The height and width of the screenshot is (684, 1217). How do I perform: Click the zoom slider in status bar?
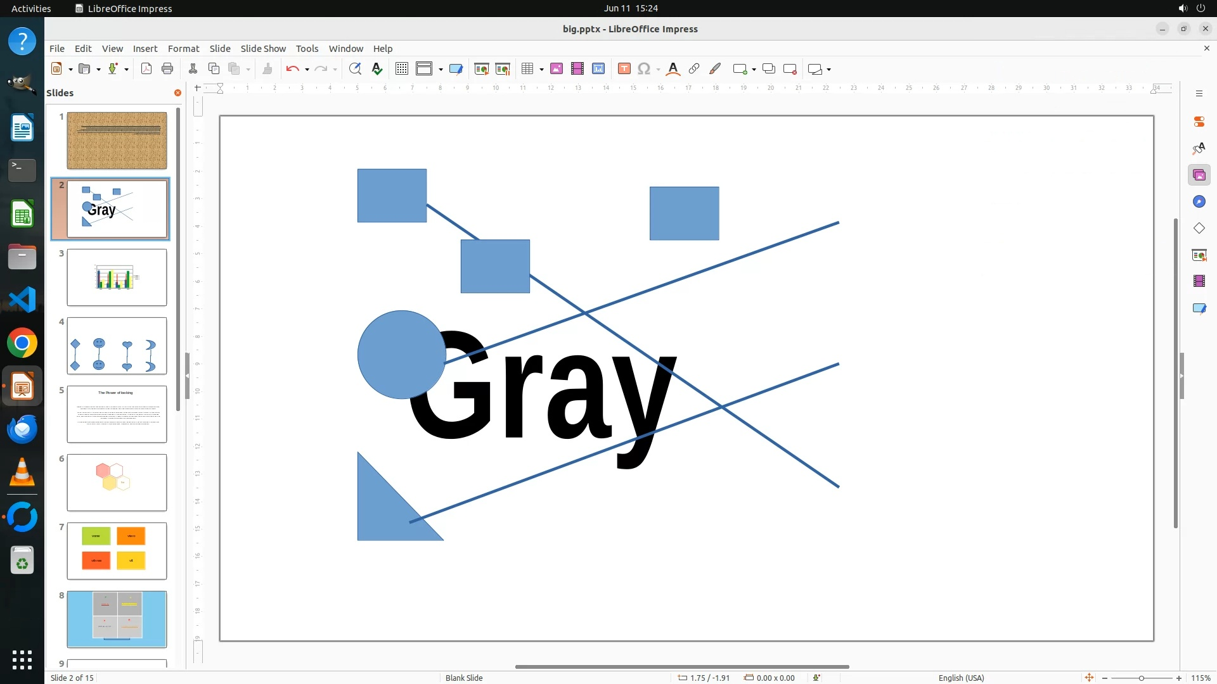(x=1141, y=678)
